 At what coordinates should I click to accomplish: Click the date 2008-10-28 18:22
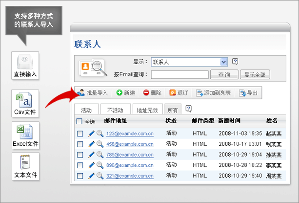240,165
